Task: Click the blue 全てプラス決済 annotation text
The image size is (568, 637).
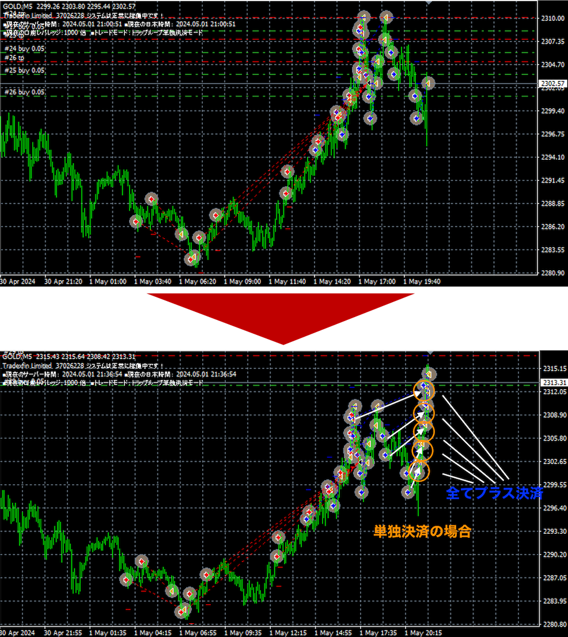Action: (x=494, y=493)
